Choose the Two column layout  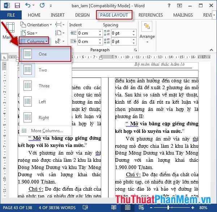[46, 70]
